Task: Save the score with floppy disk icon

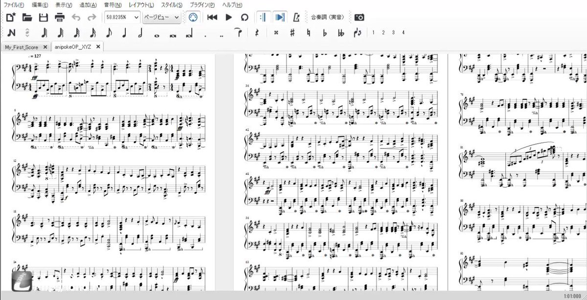Action: coord(43,18)
